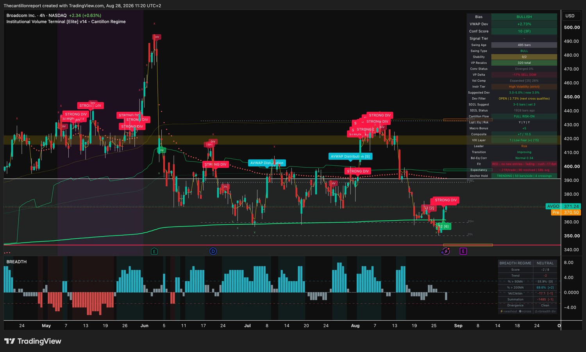Click the Dev Filter 'OPEN | 2.73%' value
Viewport: 586px width, 352px height.
(x=524, y=98)
